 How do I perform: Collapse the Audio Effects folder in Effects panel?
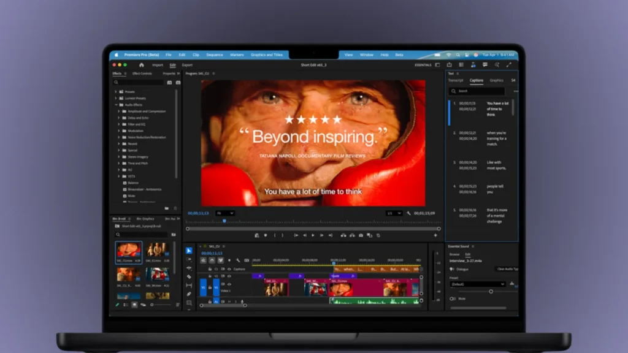coord(117,104)
